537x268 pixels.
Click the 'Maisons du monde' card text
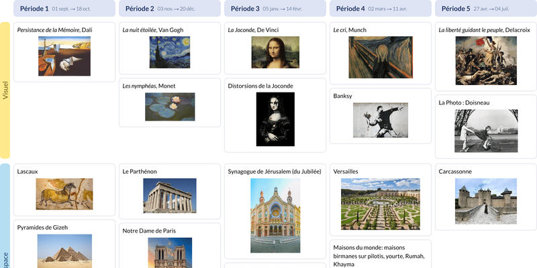pyautogui.click(x=379, y=256)
